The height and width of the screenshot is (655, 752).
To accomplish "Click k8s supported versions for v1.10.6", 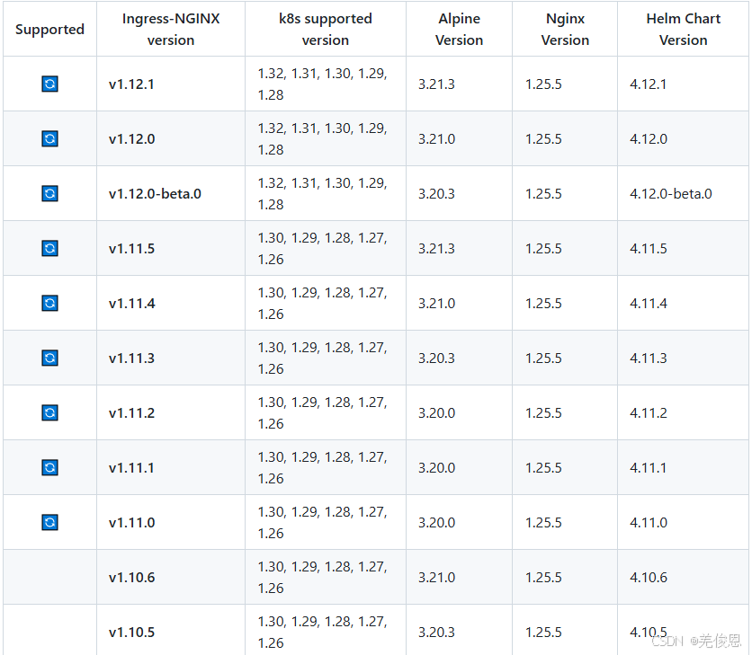I will tap(322, 578).
